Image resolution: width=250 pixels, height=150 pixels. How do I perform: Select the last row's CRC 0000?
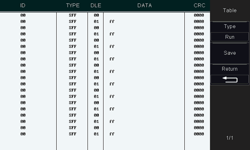point(199,134)
